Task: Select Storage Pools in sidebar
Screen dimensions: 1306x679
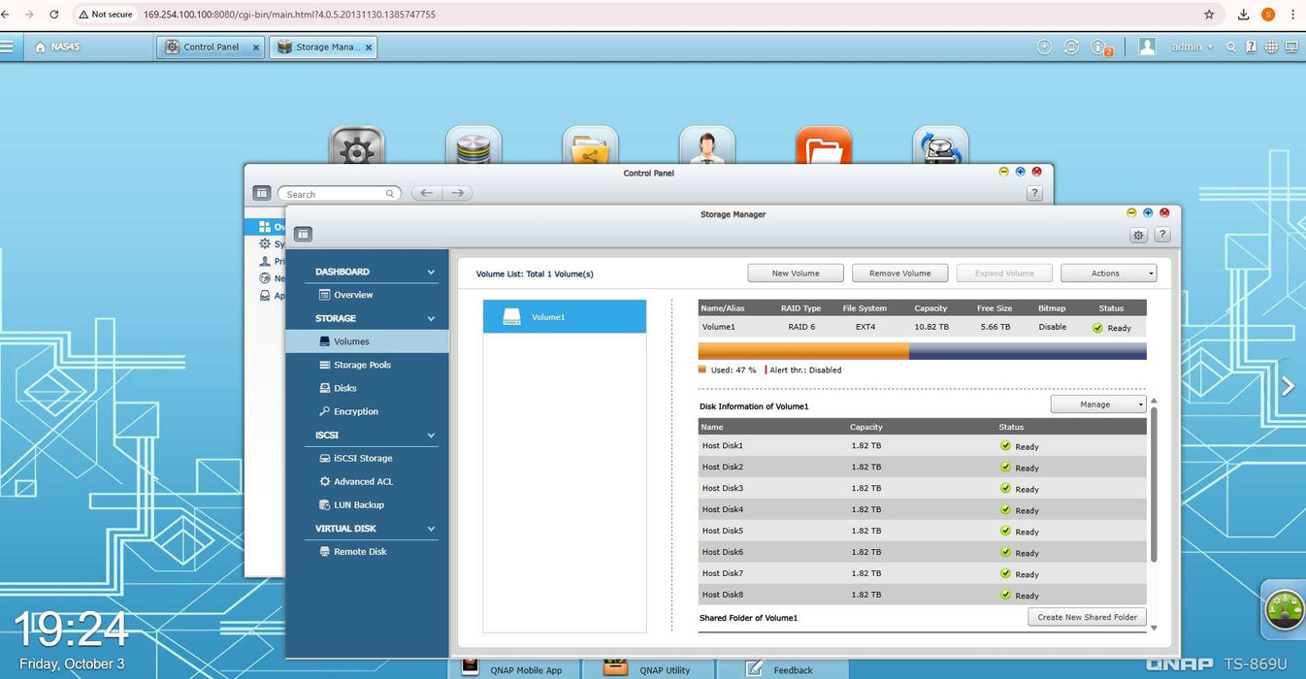Action: coord(362,365)
